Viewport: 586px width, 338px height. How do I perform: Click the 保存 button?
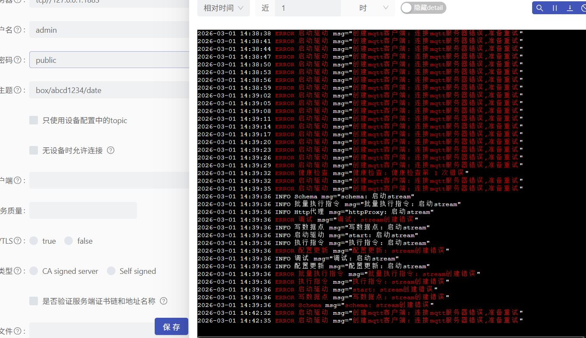click(x=171, y=326)
